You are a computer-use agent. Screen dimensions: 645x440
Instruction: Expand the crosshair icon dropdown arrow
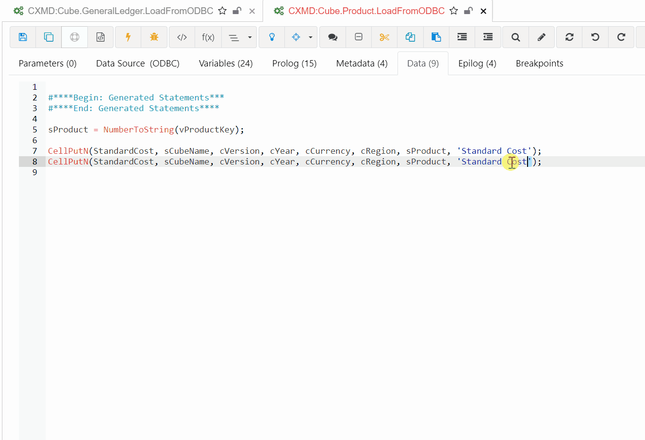tap(311, 37)
